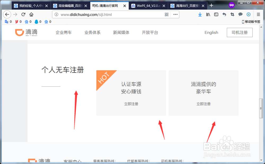Click the QQ penguin icon on bookmarks bar
This screenshot has height=164, width=265.
click(x=36, y=22)
